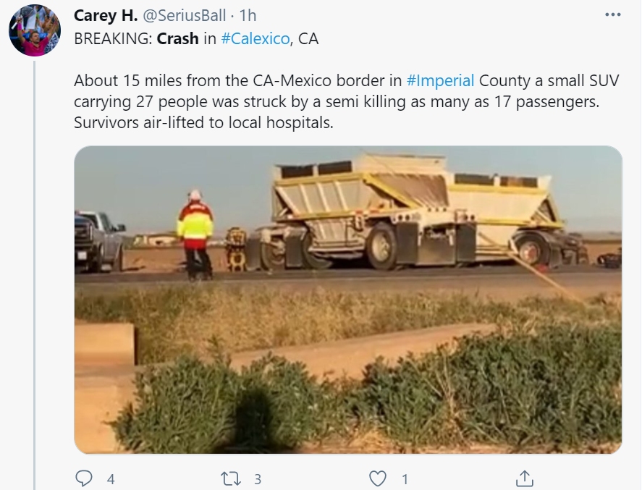
Task: View the reply count of 4
Action: (x=111, y=479)
